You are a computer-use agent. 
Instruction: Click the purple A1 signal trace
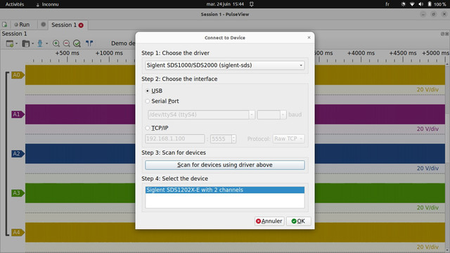[x=80, y=115]
